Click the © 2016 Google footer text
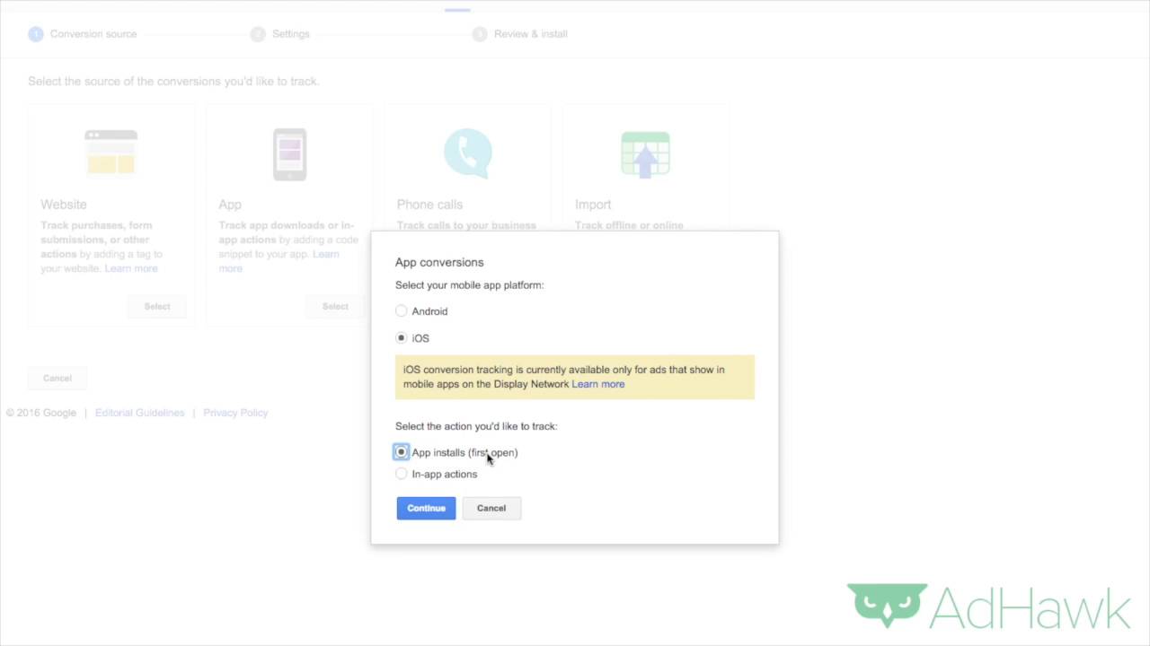This screenshot has height=646, width=1150. 41,413
